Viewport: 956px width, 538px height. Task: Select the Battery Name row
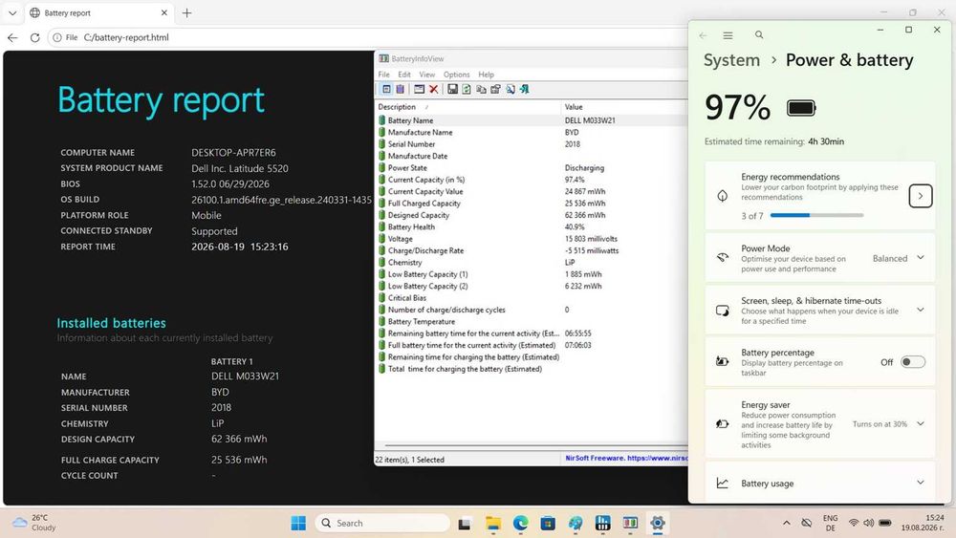(532, 120)
